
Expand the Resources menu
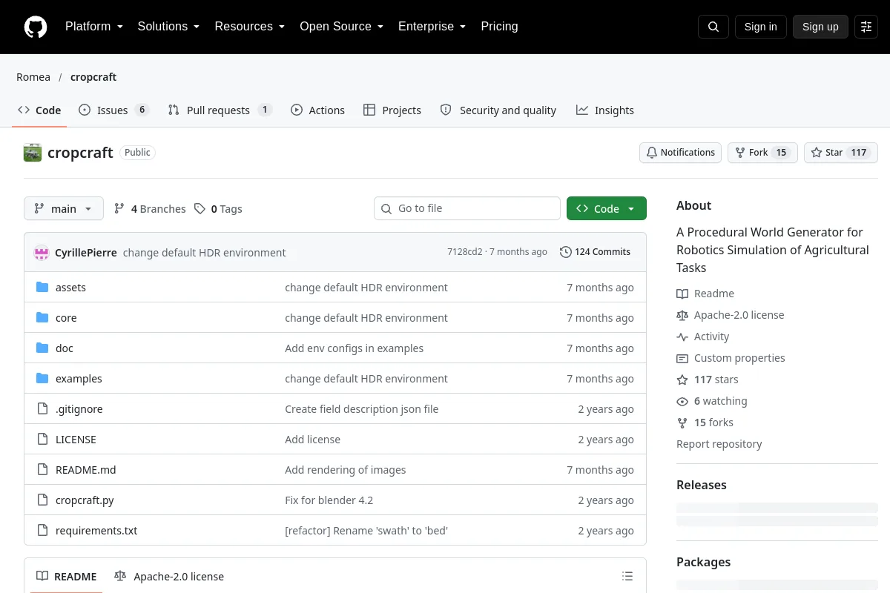250,27
